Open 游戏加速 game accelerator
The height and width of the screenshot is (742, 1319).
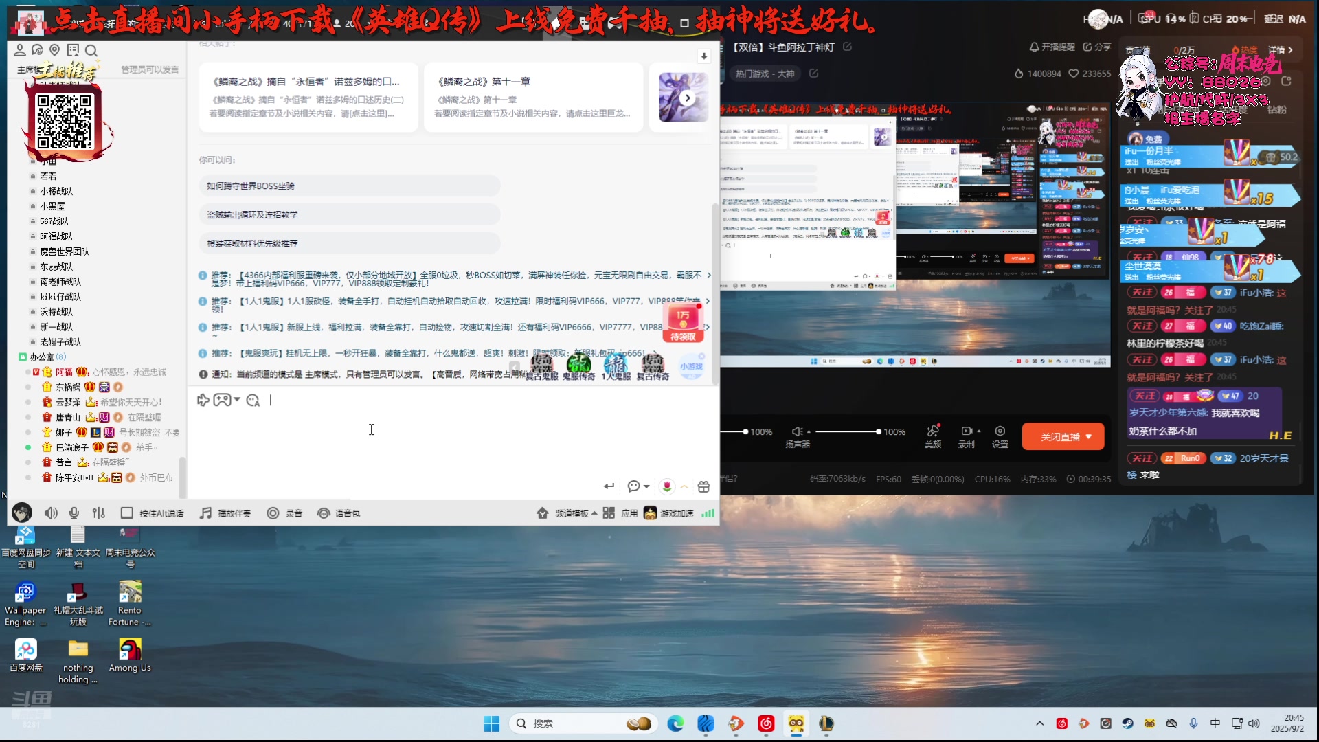click(668, 513)
